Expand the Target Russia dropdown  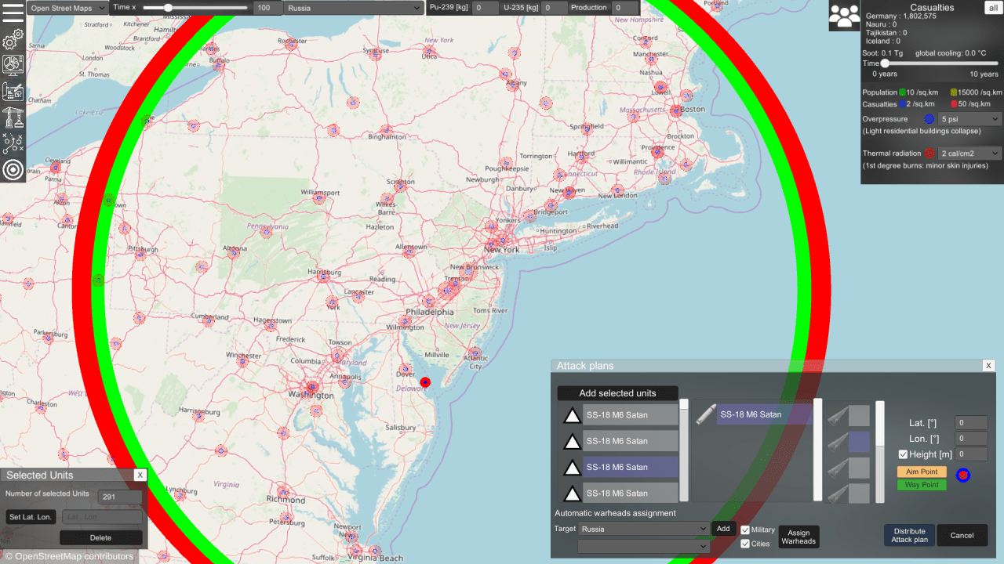(x=642, y=529)
